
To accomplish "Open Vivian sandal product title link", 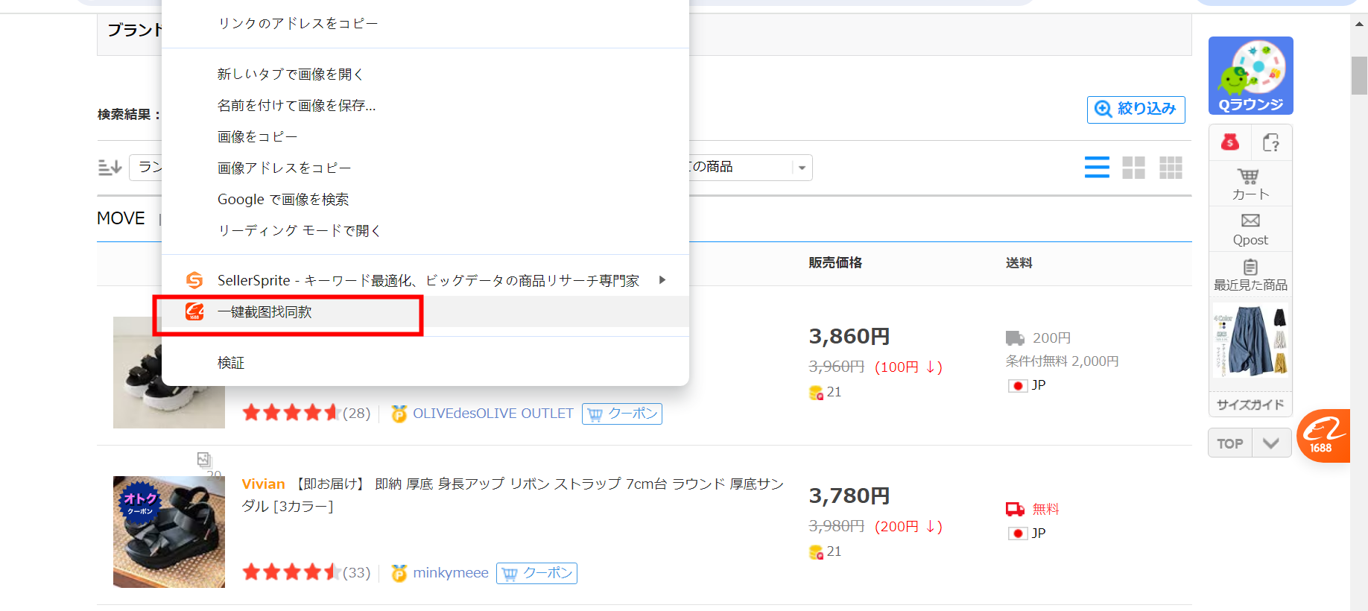I will (513, 495).
